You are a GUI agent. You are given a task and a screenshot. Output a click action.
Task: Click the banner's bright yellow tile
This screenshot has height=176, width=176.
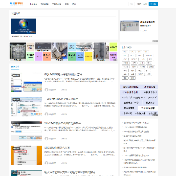[x=88, y=56]
